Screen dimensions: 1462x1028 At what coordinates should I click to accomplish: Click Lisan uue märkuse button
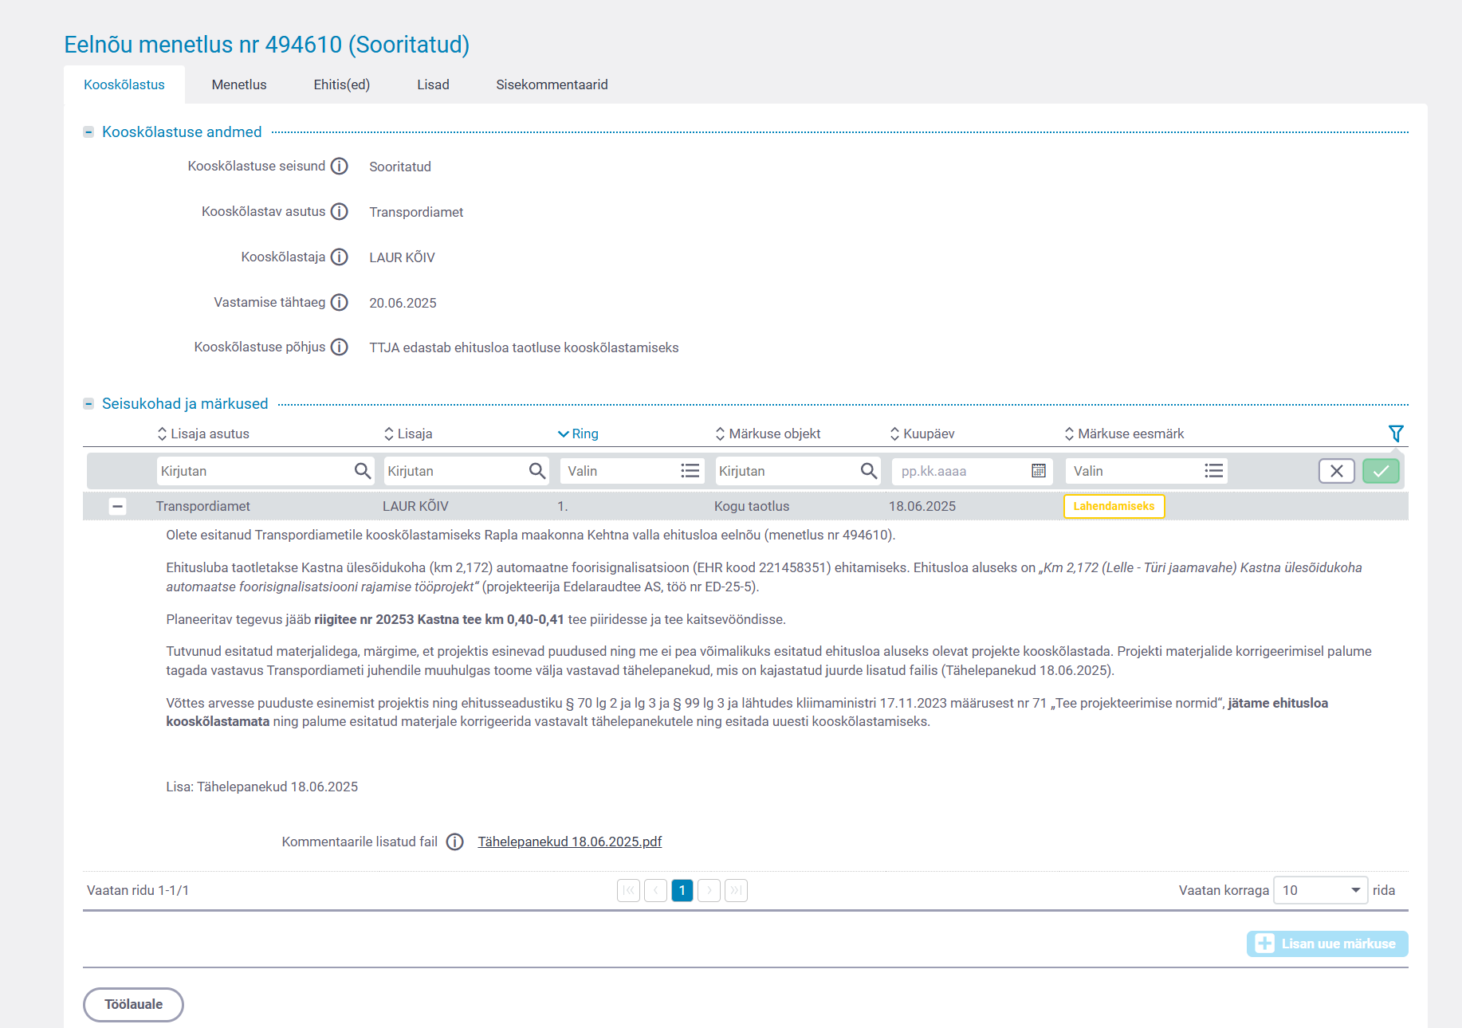click(x=1327, y=944)
